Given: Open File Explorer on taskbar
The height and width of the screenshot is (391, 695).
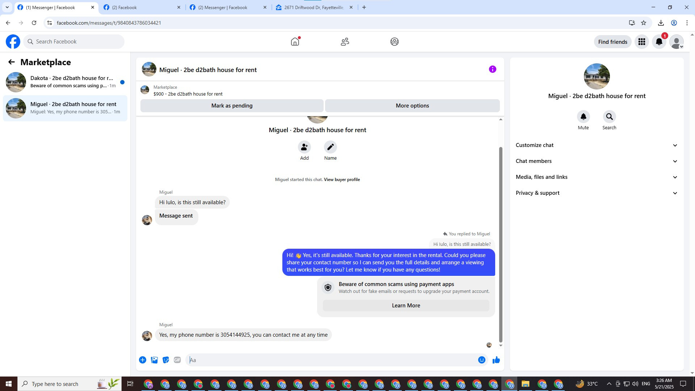Looking at the screenshot, I should pyautogui.click(x=526, y=384).
